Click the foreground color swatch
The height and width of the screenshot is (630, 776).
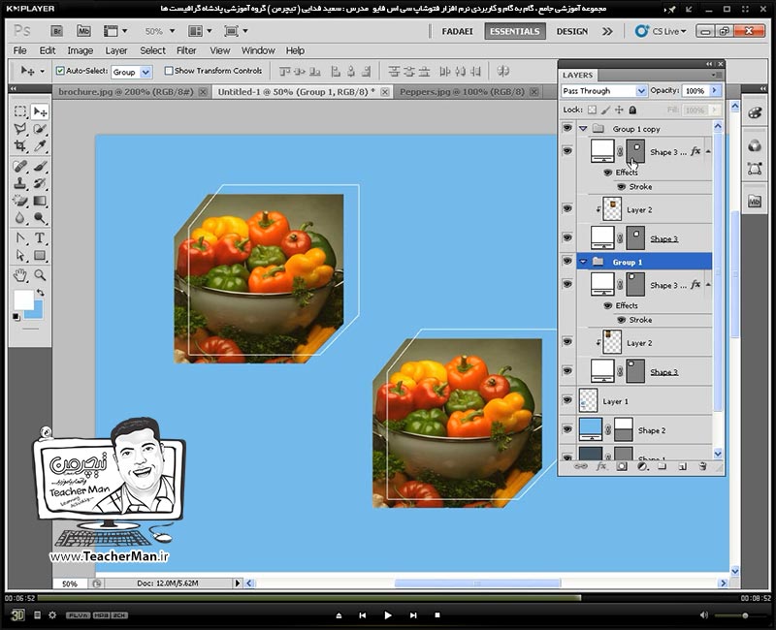click(23, 300)
